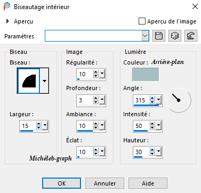The height and width of the screenshot is (193, 201).
Task: Click the reset to default arrow icon
Action: tap(191, 36)
